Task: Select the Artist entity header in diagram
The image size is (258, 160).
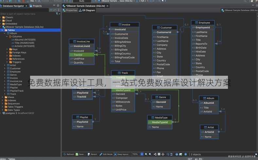Action: (x=209, y=127)
